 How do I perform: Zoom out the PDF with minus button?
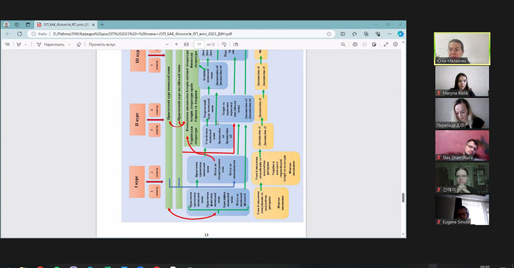168,44
